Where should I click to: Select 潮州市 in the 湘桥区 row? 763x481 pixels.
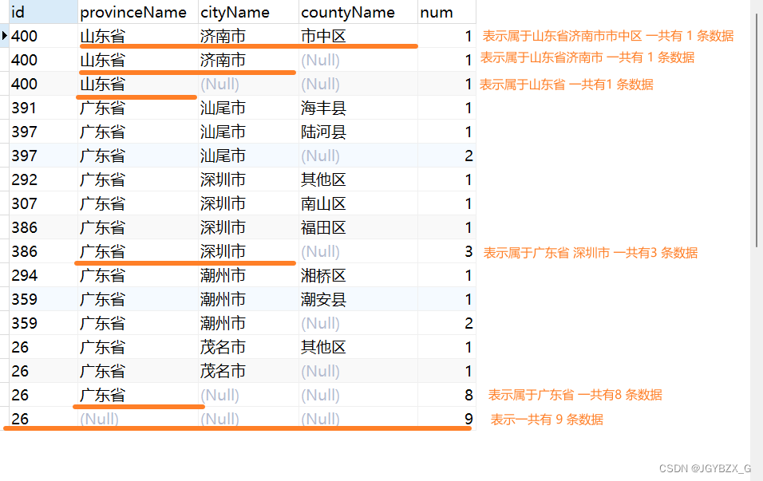pos(248,275)
